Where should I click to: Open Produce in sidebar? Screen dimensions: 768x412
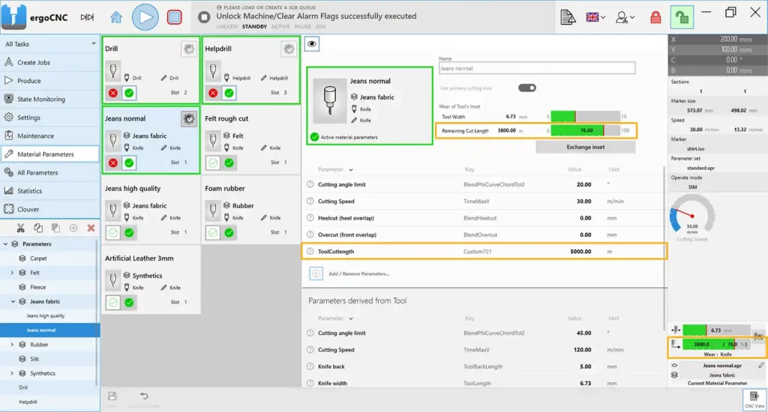pyautogui.click(x=50, y=81)
